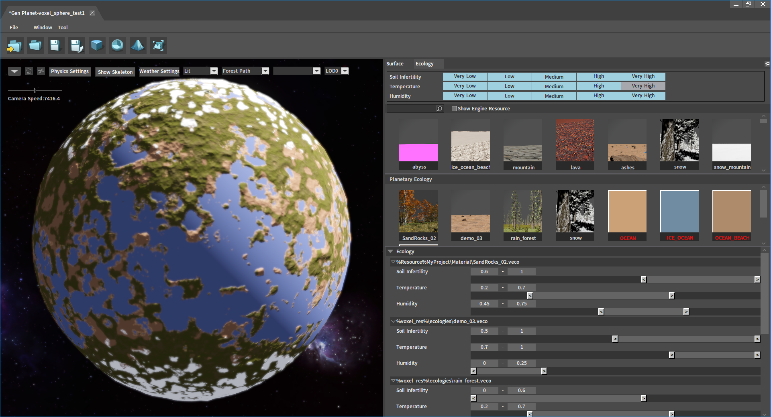This screenshot has width=771, height=417.
Task: Click the save floppy disk icon
Action: pyautogui.click(x=55, y=45)
